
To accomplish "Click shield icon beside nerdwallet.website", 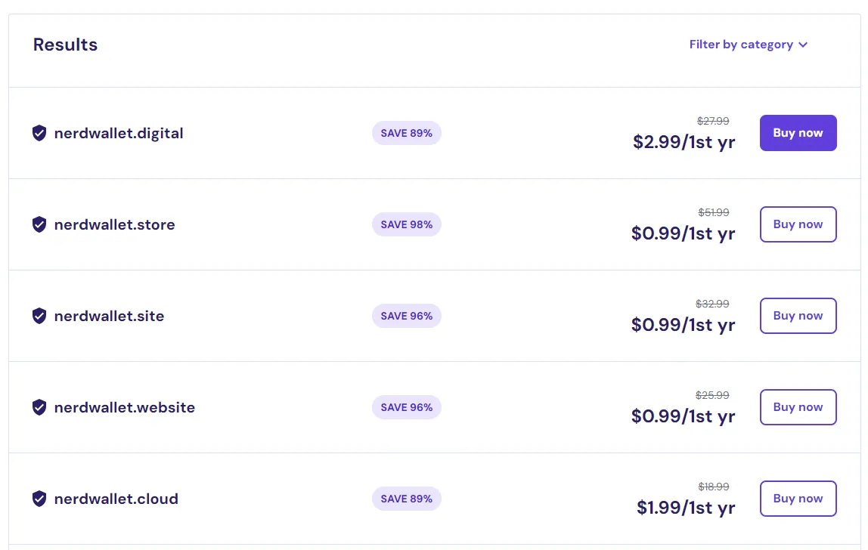I will [x=39, y=408].
